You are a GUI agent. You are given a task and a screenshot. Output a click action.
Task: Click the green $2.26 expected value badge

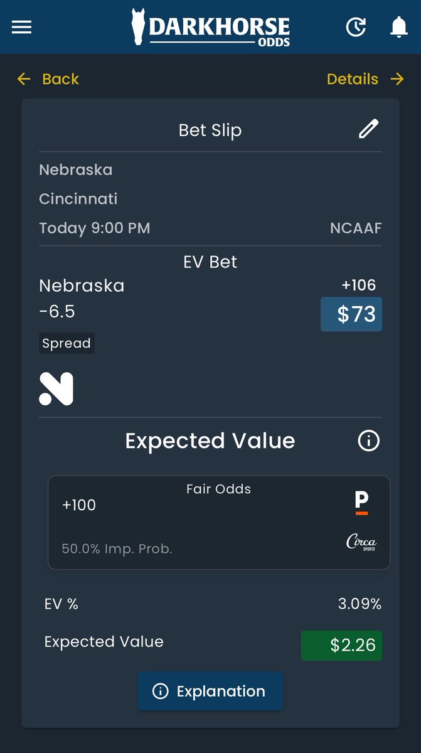click(341, 646)
